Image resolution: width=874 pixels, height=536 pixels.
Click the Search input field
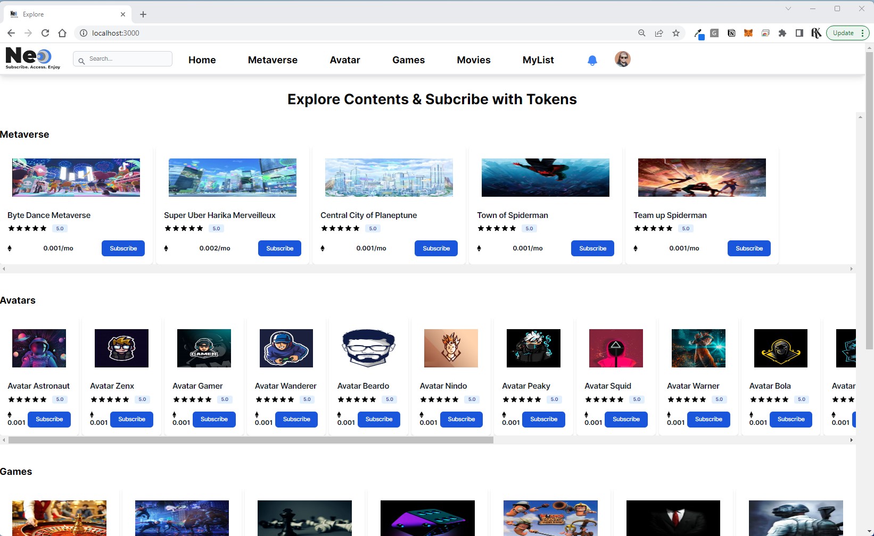coord(122,58)
